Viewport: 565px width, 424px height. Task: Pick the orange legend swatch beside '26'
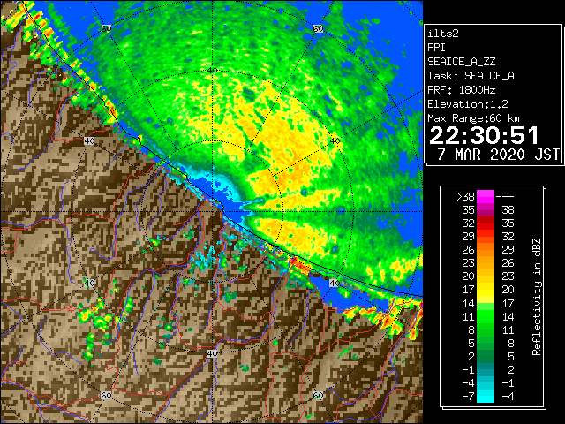[x=486, y=250]
